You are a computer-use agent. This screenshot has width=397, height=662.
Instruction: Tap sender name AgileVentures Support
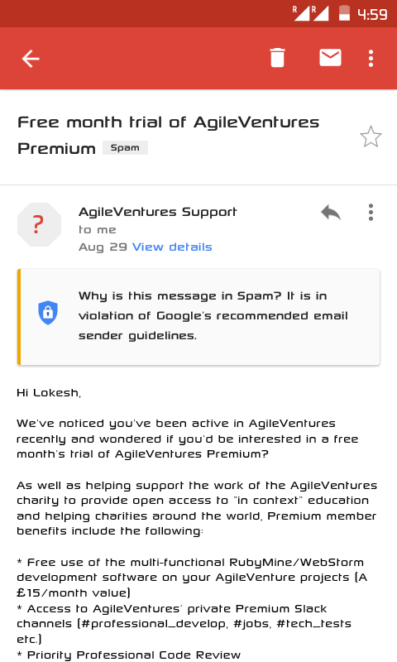(158, 212)
